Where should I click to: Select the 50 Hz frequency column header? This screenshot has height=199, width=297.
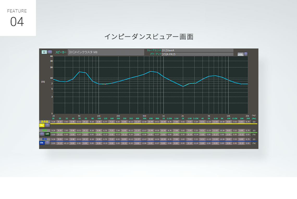(79, 118)
